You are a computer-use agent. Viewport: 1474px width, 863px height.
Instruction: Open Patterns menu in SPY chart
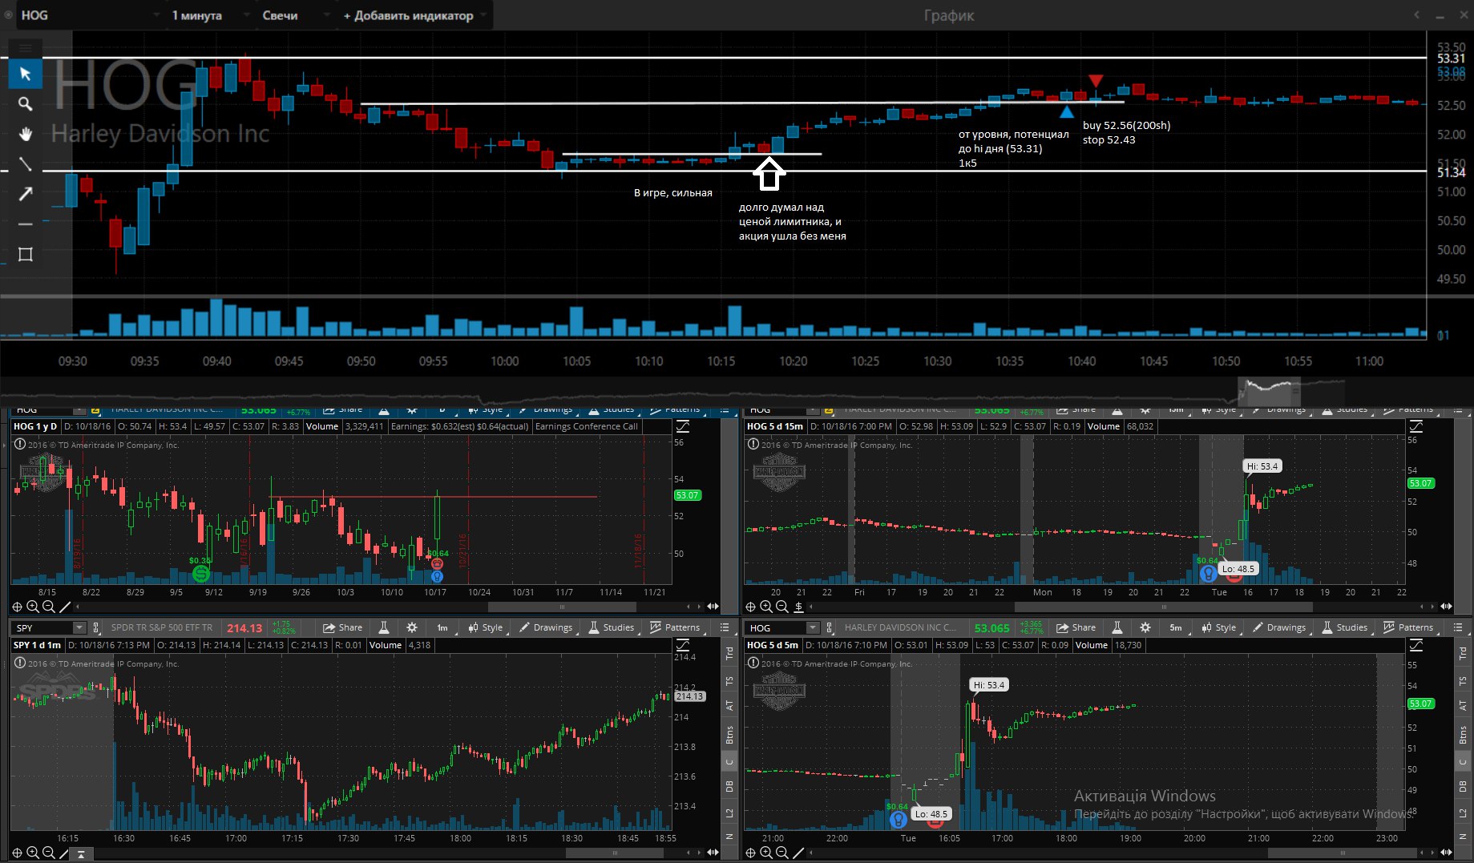point(676,627)
